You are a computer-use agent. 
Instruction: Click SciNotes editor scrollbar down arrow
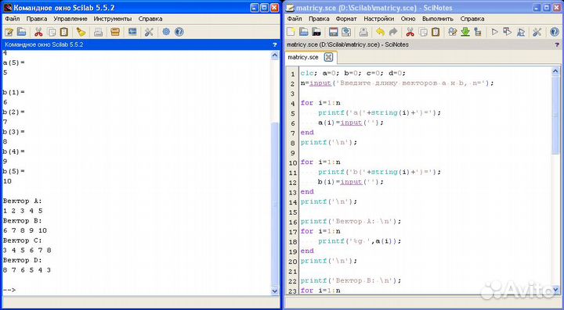pos(555,290)
